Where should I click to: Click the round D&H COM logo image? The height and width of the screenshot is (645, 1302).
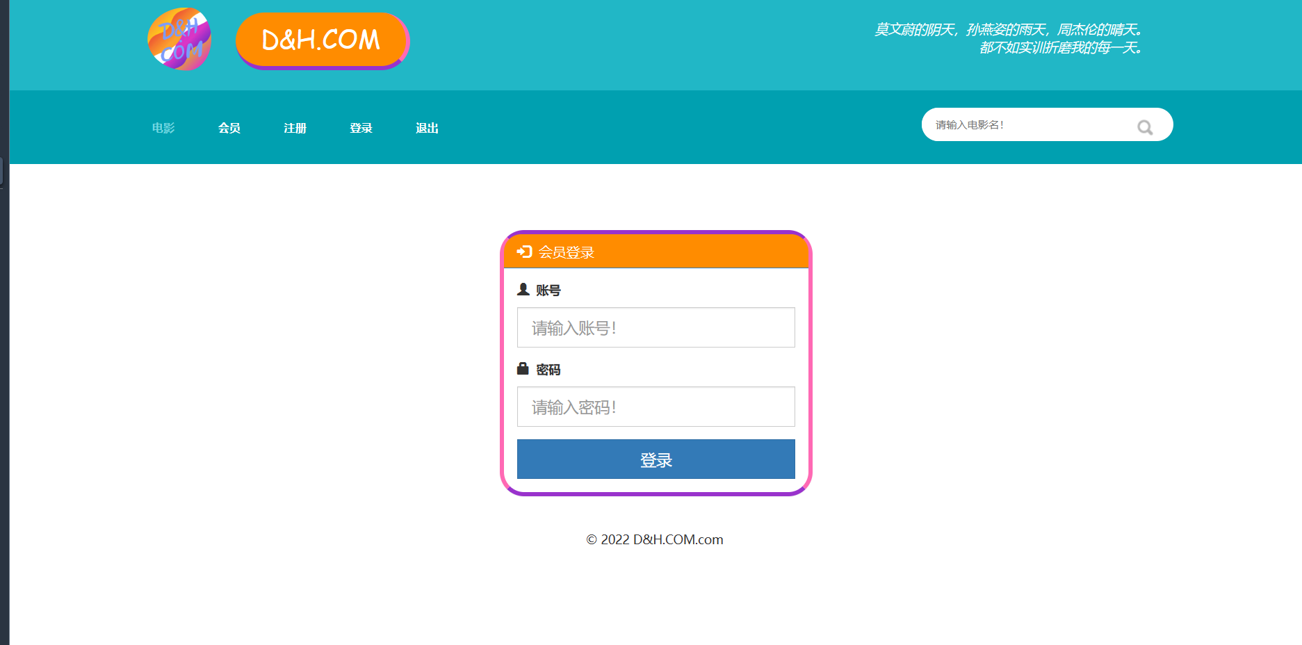tap(179, 40)
